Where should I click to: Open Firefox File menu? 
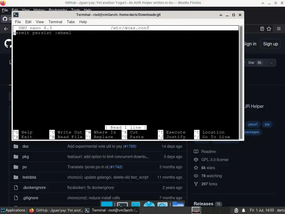[5, 10]
